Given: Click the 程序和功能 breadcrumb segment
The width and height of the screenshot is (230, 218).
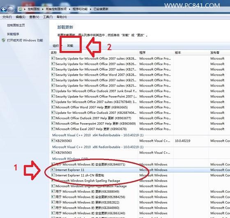Looking at the screenshot, I should 80,9.
